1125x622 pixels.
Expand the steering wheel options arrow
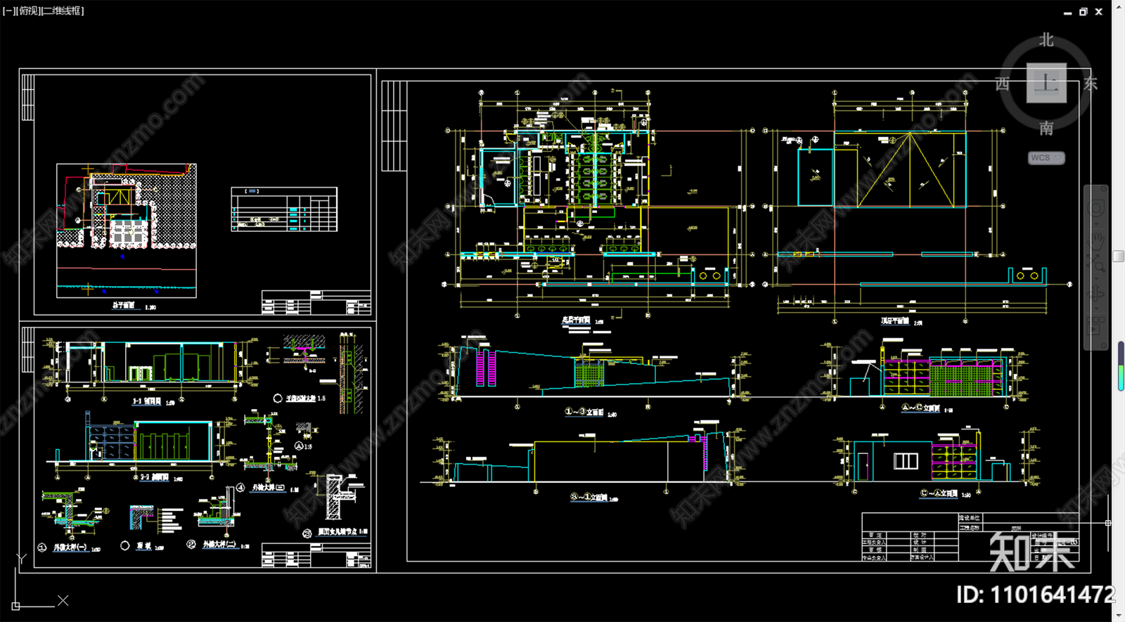pyautogui.click(x=1096, y=224)
